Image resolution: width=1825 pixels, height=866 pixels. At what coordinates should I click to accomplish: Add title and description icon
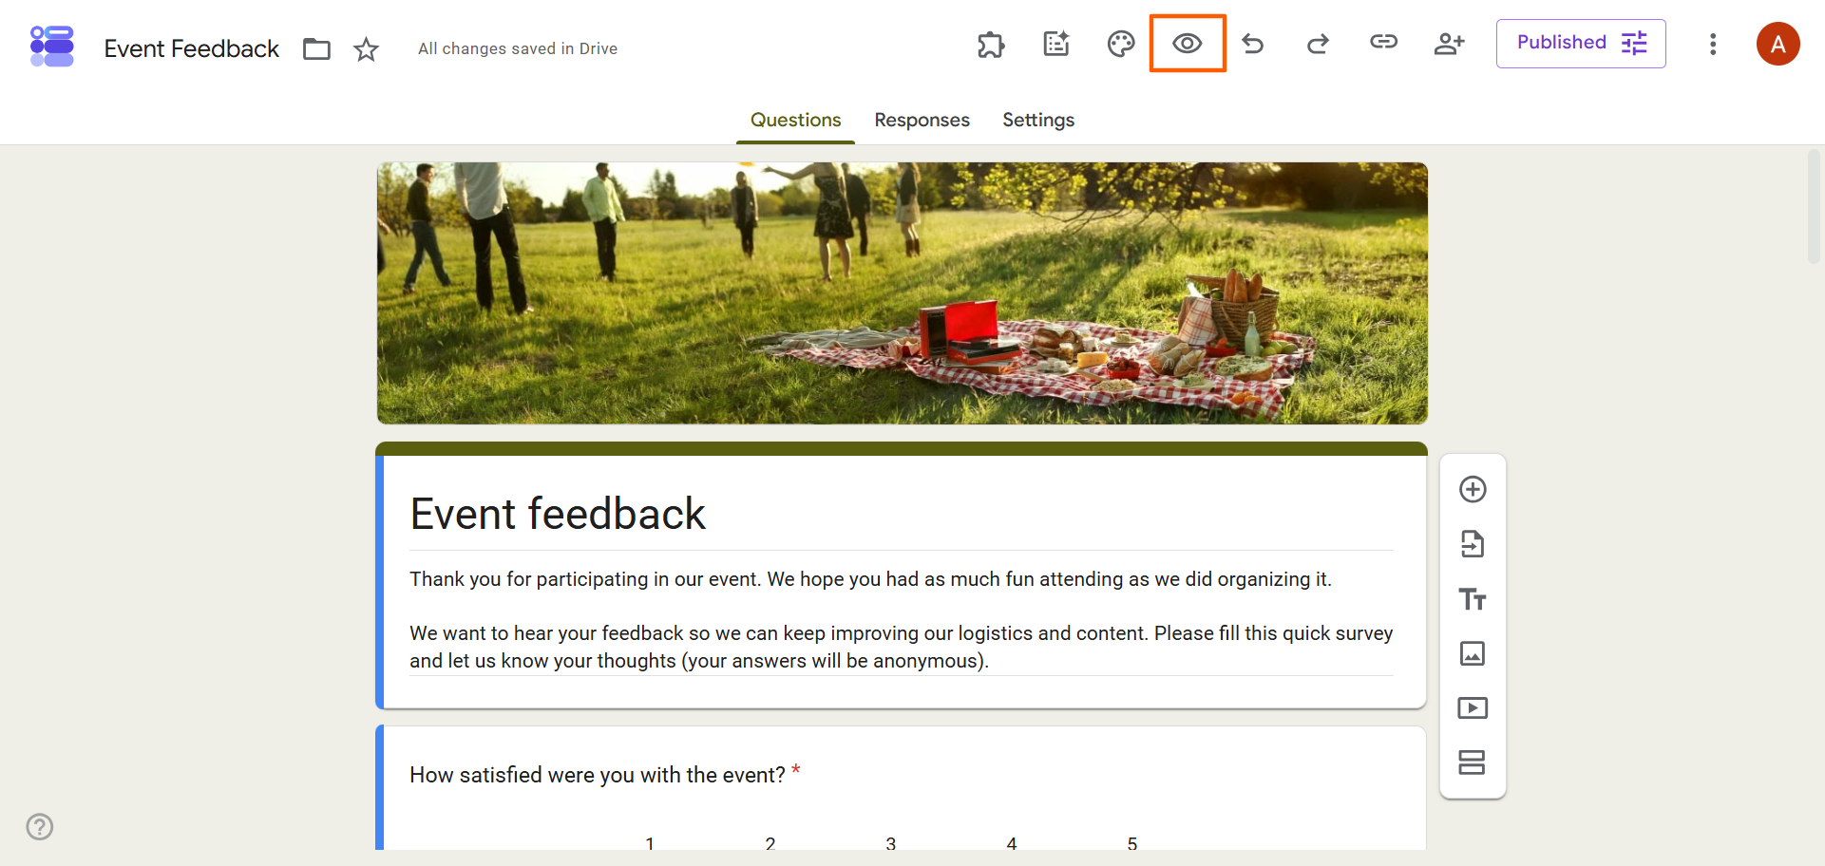click(1473, 599)
